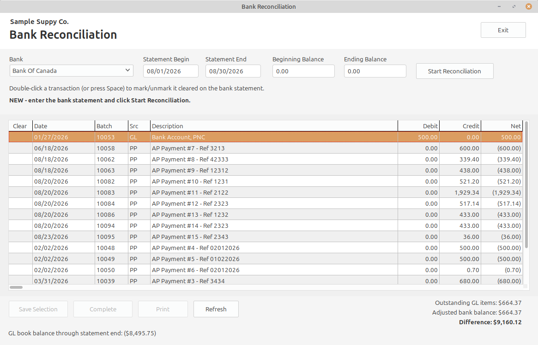The width and height of the screenshot is (538, 345).
Task: Select AP Payment #13 - Ref 1232 row
Action: coord(266,214)
